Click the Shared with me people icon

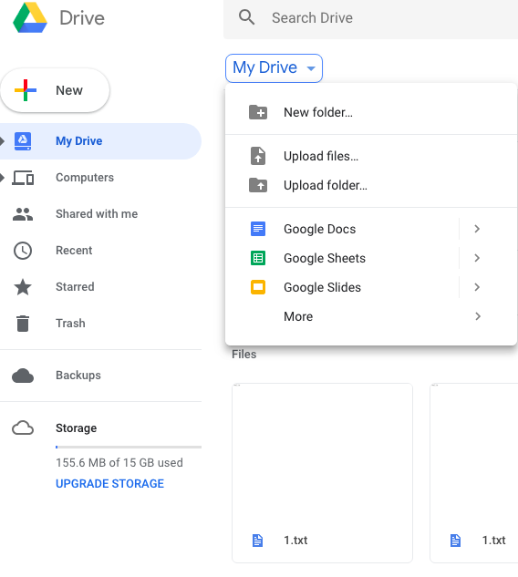pos(23,214)
